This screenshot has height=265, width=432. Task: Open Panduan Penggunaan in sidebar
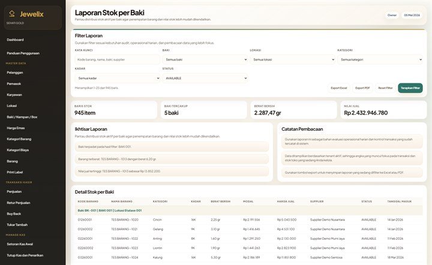coord(23,53)
